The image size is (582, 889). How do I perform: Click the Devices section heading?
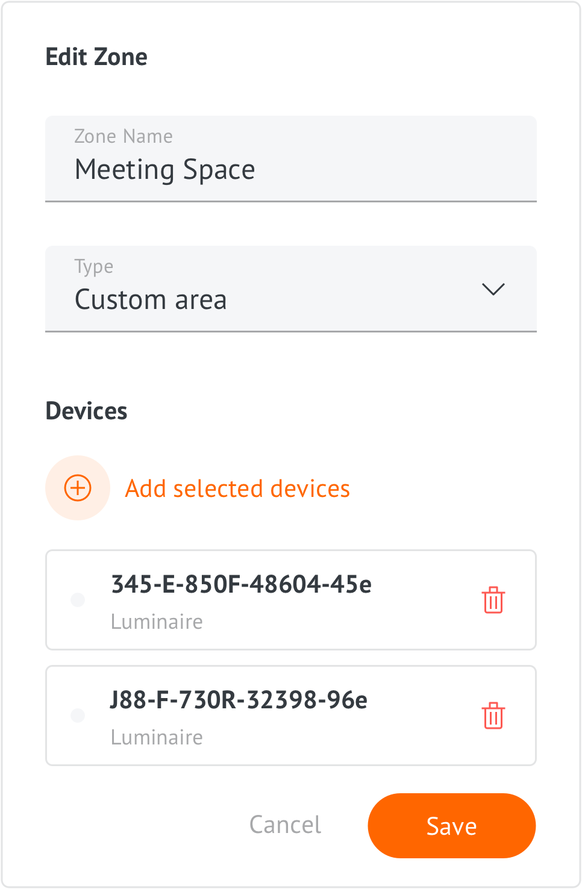(87, 411)
